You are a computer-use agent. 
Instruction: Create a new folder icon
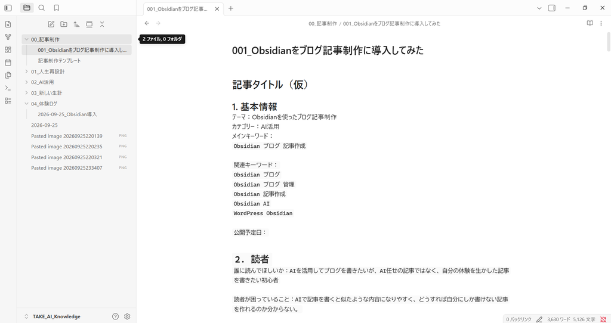pos(64,24)
